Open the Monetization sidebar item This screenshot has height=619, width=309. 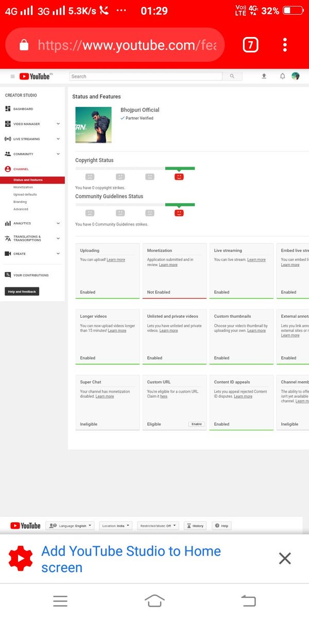pos(23,187)
